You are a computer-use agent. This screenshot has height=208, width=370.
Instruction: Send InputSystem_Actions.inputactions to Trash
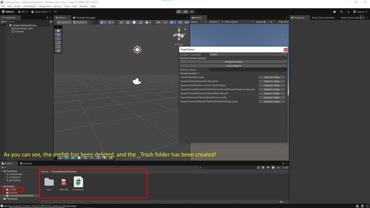pos(272,85)
